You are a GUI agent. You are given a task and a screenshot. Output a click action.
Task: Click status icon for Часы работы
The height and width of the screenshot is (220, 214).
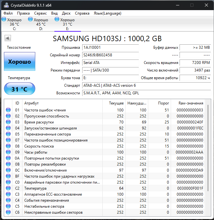[8, 152]
